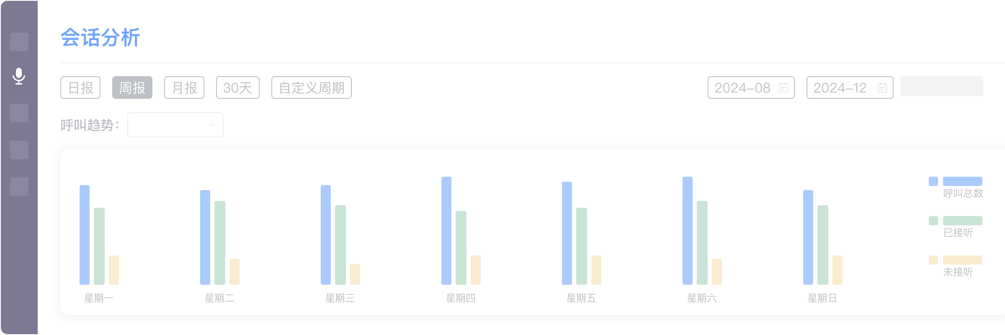This screenshot has height=335, width=1005.
Task: Click the microphone icon in sidebar
Action: [19, 76]
